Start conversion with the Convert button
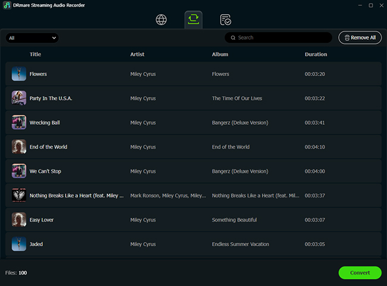This screenshot has height=286, width=387. [360, 273]
